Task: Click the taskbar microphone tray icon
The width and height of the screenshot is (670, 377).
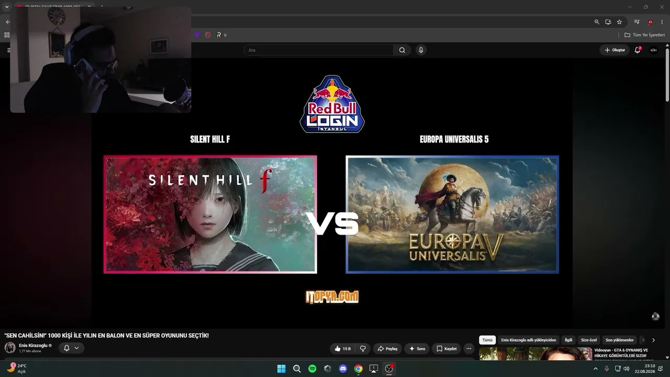Action: (x=607, y=369)
